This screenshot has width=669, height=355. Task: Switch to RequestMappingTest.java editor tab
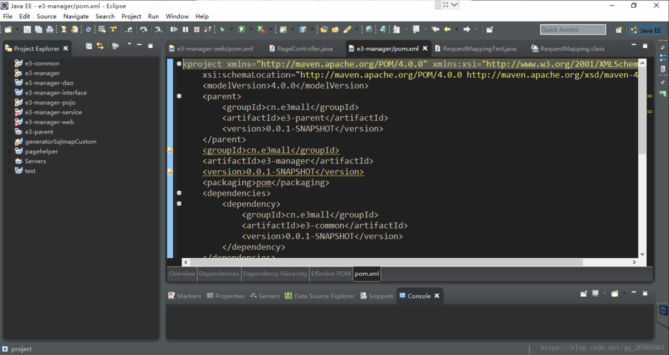[475, 48]
